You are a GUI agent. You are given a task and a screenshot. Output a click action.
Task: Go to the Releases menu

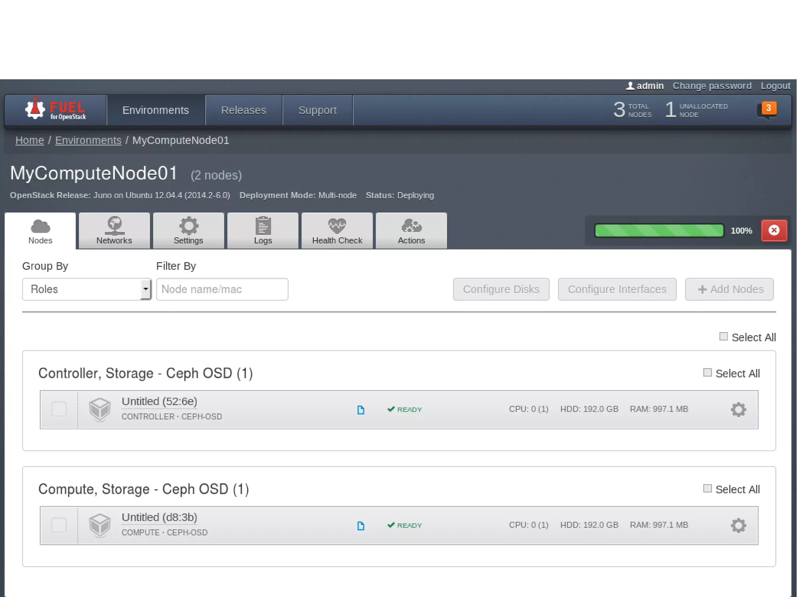244,110
